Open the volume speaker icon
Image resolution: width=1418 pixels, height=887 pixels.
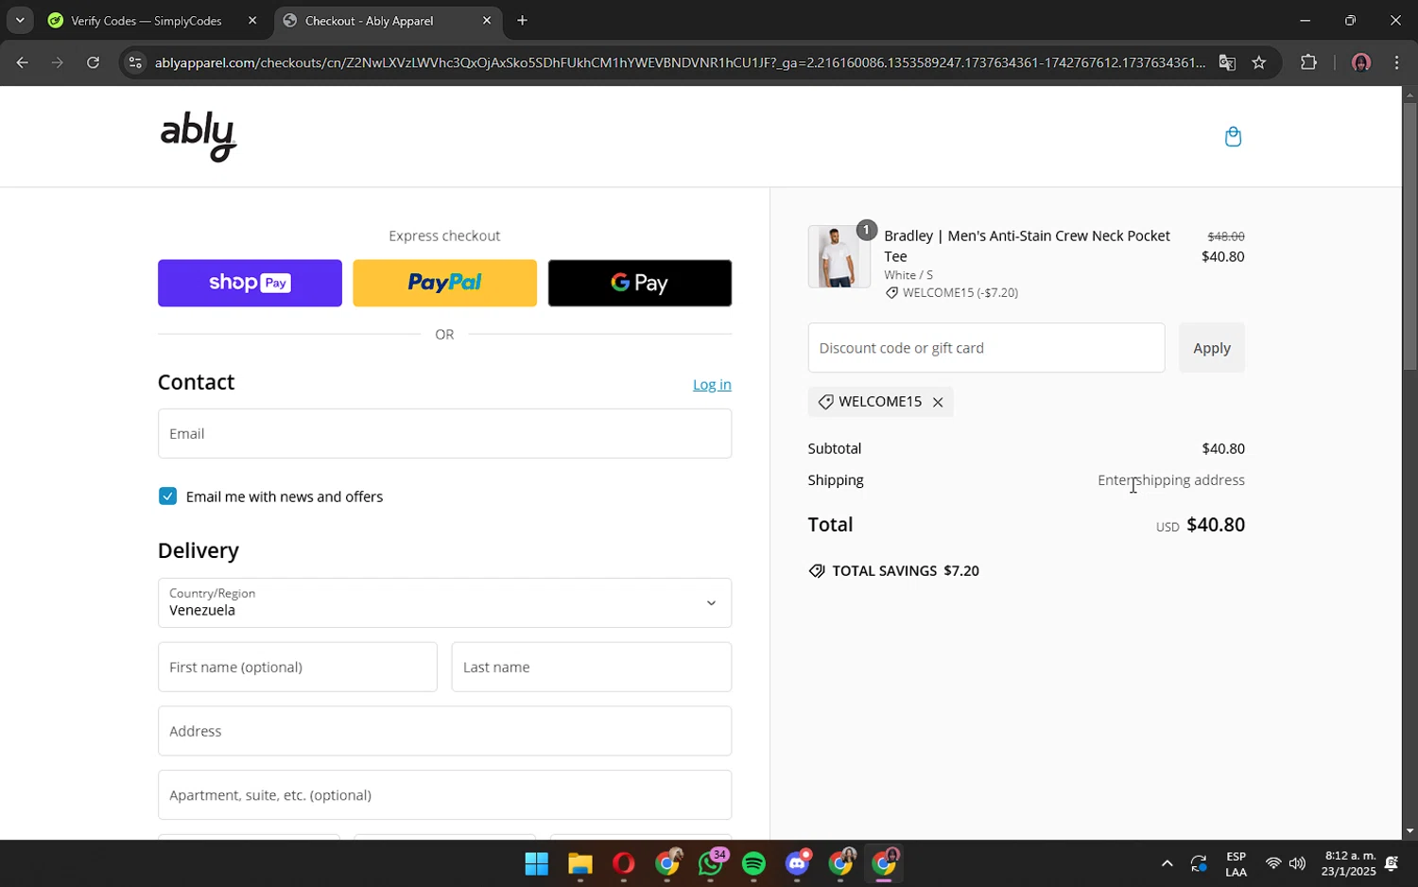1297,863
